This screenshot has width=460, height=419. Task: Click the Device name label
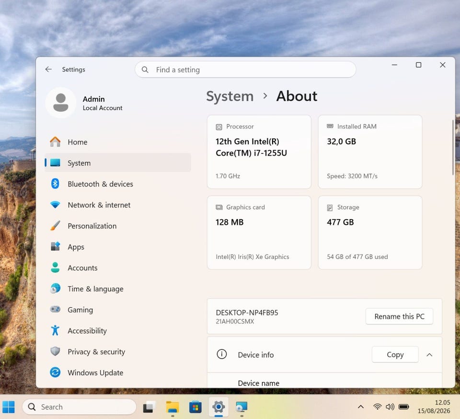click(x=258, y=383)
